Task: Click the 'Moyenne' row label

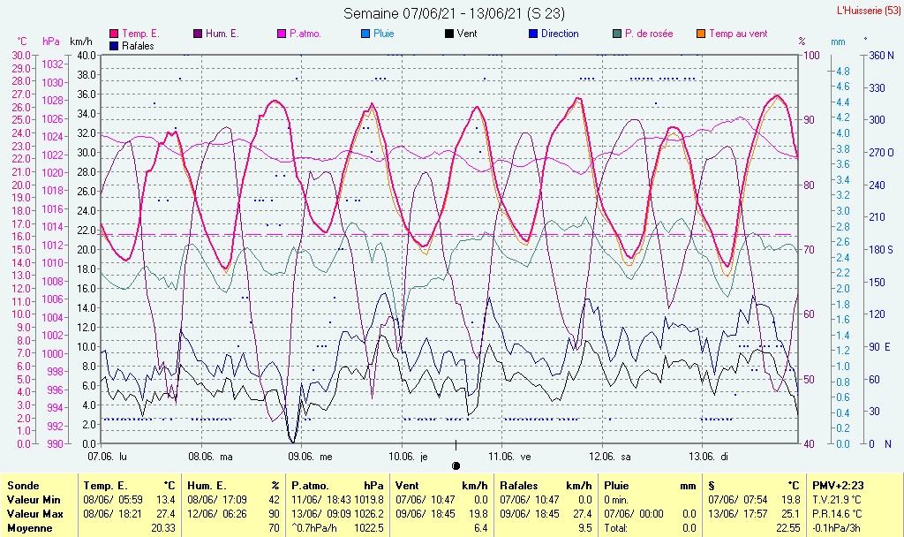Action: (x=29, y=528)
